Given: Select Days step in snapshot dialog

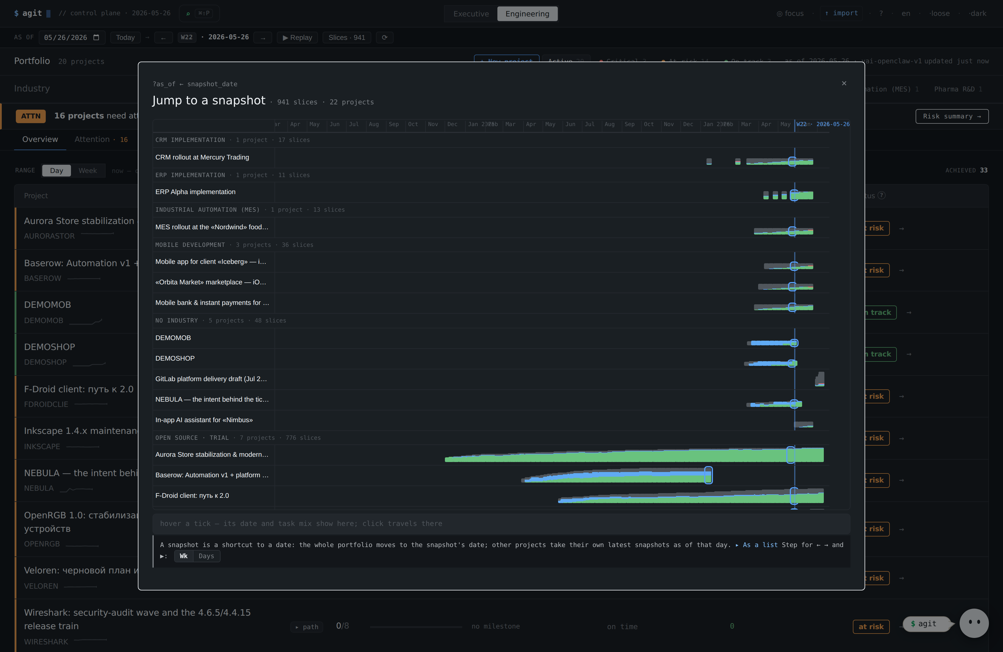Looking at the screenshot, I should pos(206,556).
